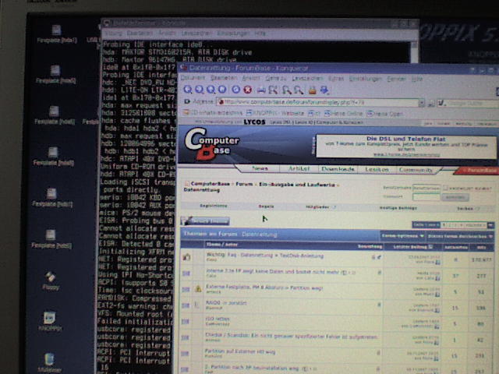
Task: Open the Home page icon in Konqueror toolbar
Action: point(222,90)
